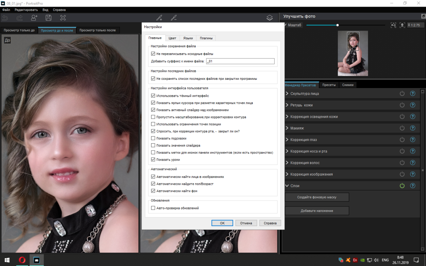Screen dimensions: 426x266
Task: Confirm settings with OK button
Action: [x=222, y=223]
